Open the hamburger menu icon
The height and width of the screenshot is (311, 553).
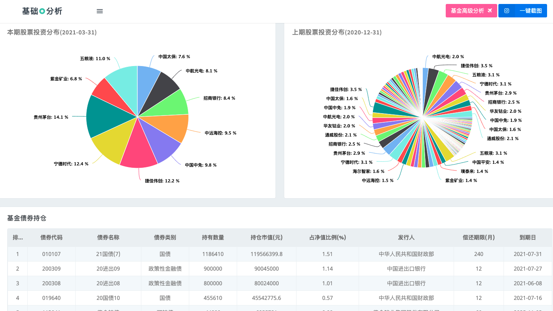pyautogui.click(x=100, y=11)
